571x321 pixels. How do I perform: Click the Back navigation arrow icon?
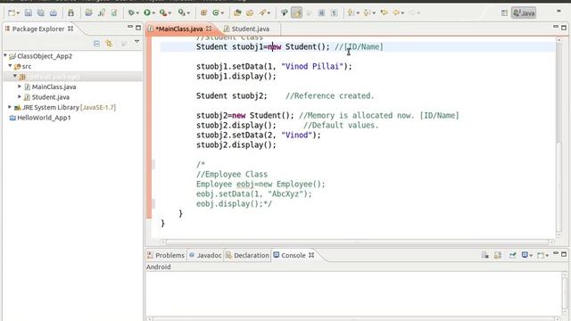[396, 12]
